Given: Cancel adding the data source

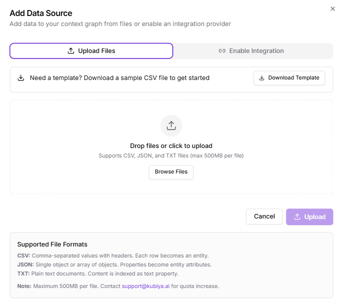Looking at the screenshot, I should (x=264, y=216).
